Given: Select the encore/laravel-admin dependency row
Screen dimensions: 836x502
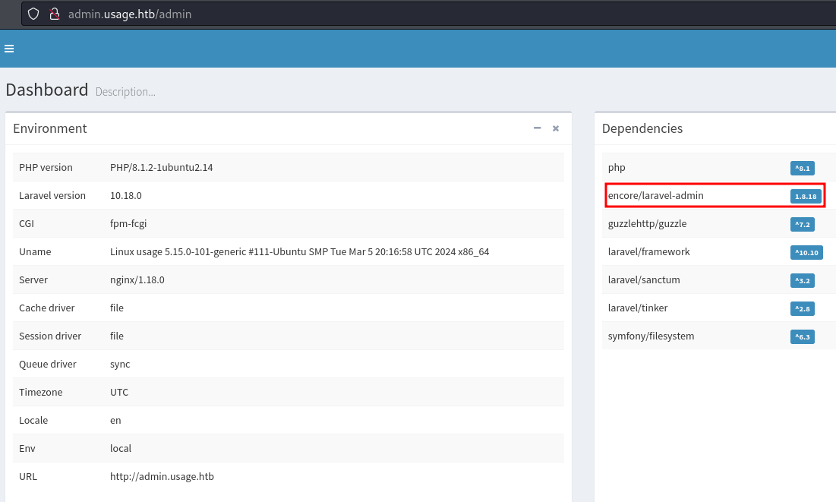Looking at the screenshot, I should pos(656,196).
